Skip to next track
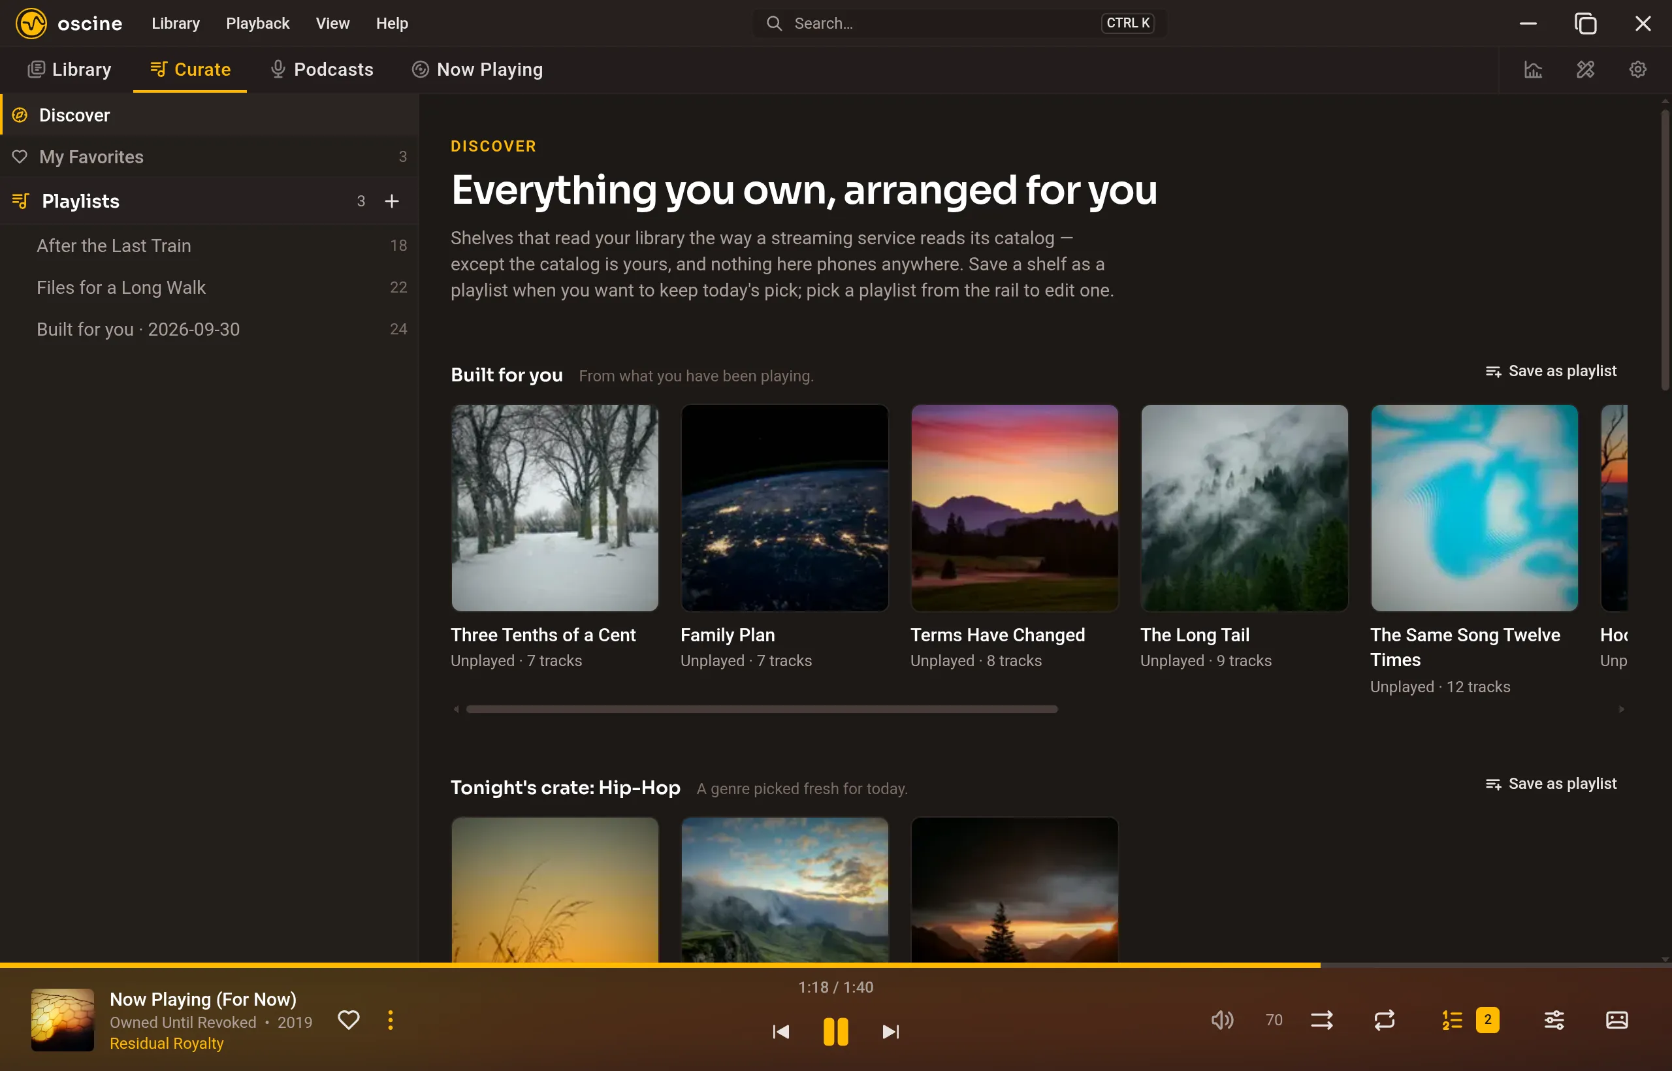This screenshot has height=1071, width=1672. 890,1031
